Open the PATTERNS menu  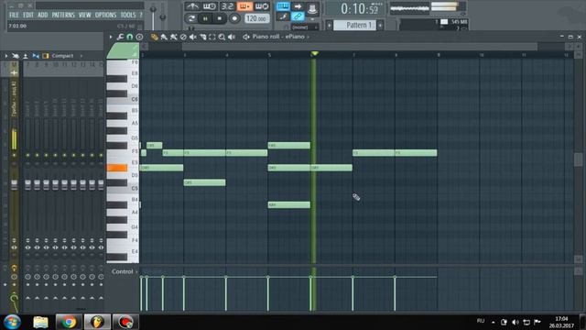coord(63,15)
